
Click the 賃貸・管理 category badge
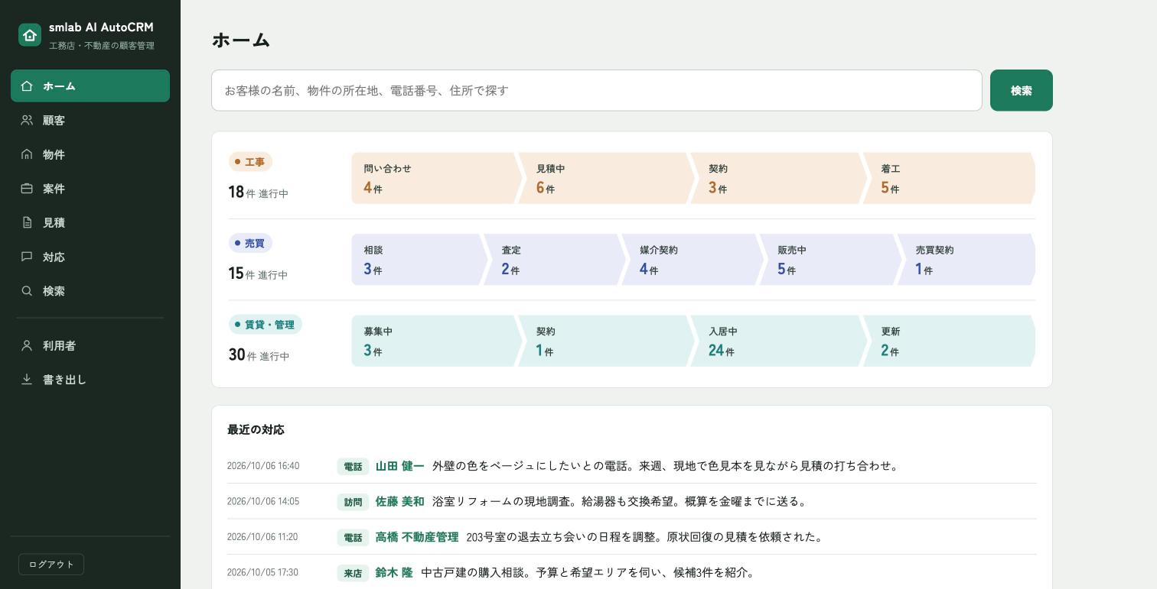[x=266, y=325]
